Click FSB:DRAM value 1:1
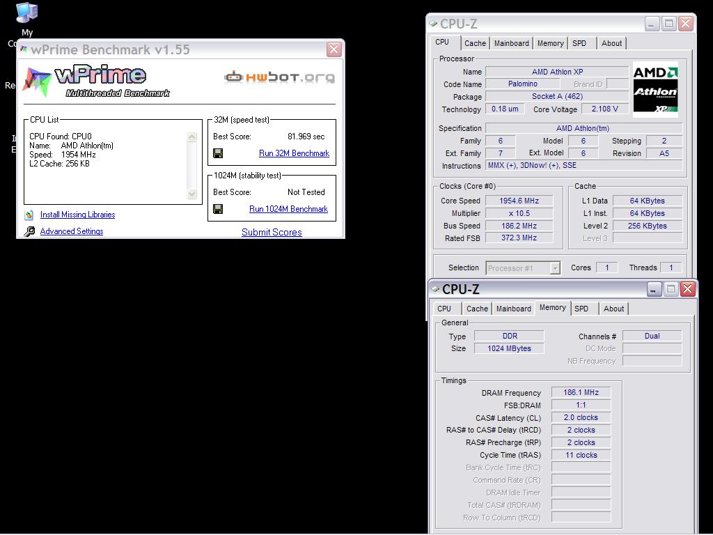The height and width of the screenshot is (535, 713). 581,405
